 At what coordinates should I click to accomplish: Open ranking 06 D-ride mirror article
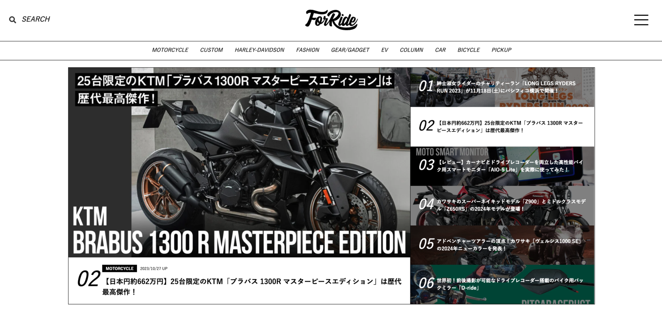503,284
